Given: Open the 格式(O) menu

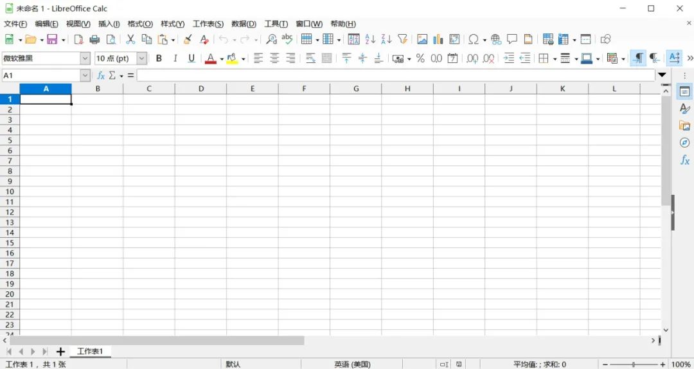Looking at the screenshot, I should (140, 24).
